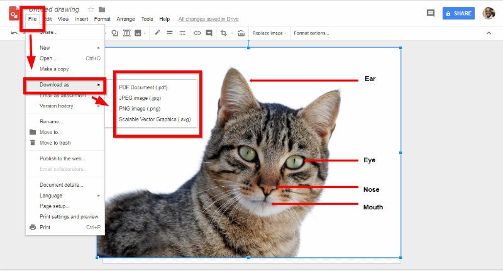Star the Untitled drawing document
Screen dimensions: 503x271
[x=91, y=9]
